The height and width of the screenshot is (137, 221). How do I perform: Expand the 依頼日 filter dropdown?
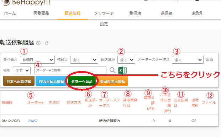pyautogui.click(x=84, y=60)
